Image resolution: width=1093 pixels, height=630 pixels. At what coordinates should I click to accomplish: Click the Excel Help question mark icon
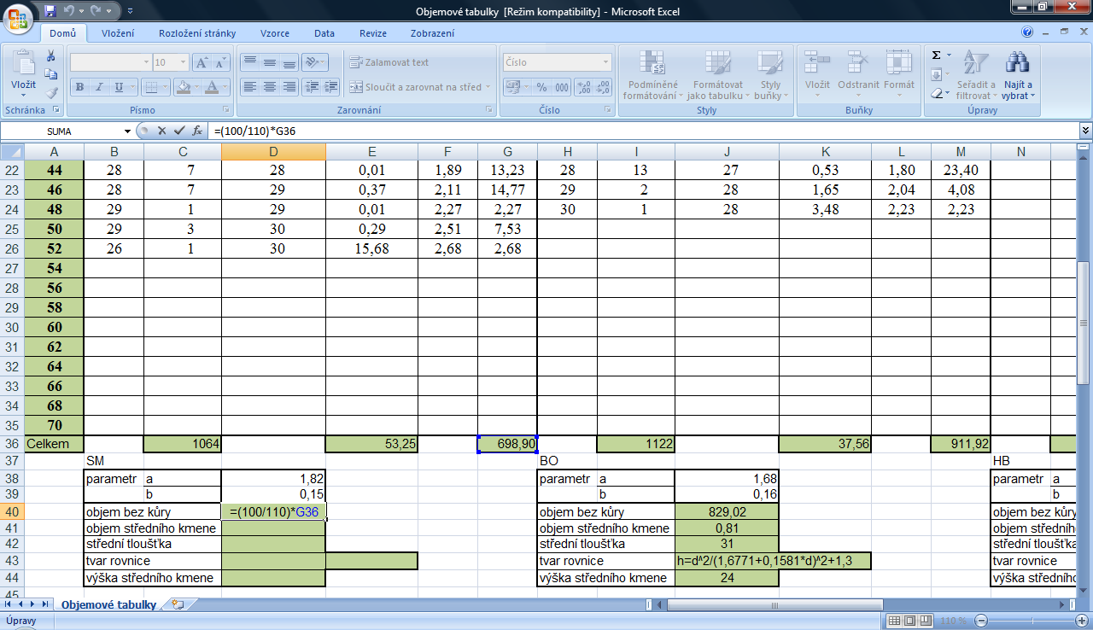tap(1027, 32)
